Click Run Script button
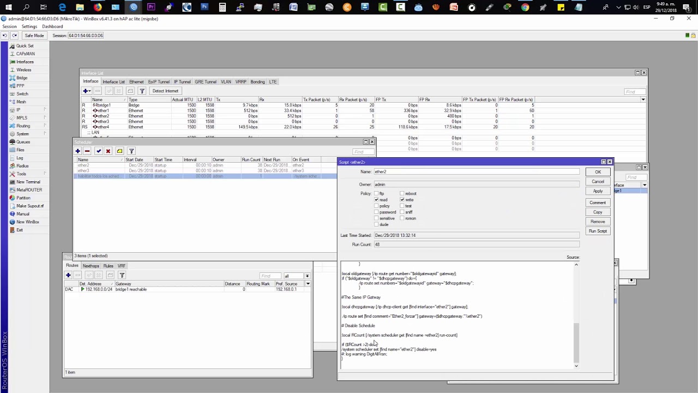Screen dimensions: 698x393 click(x=598, y=231)
